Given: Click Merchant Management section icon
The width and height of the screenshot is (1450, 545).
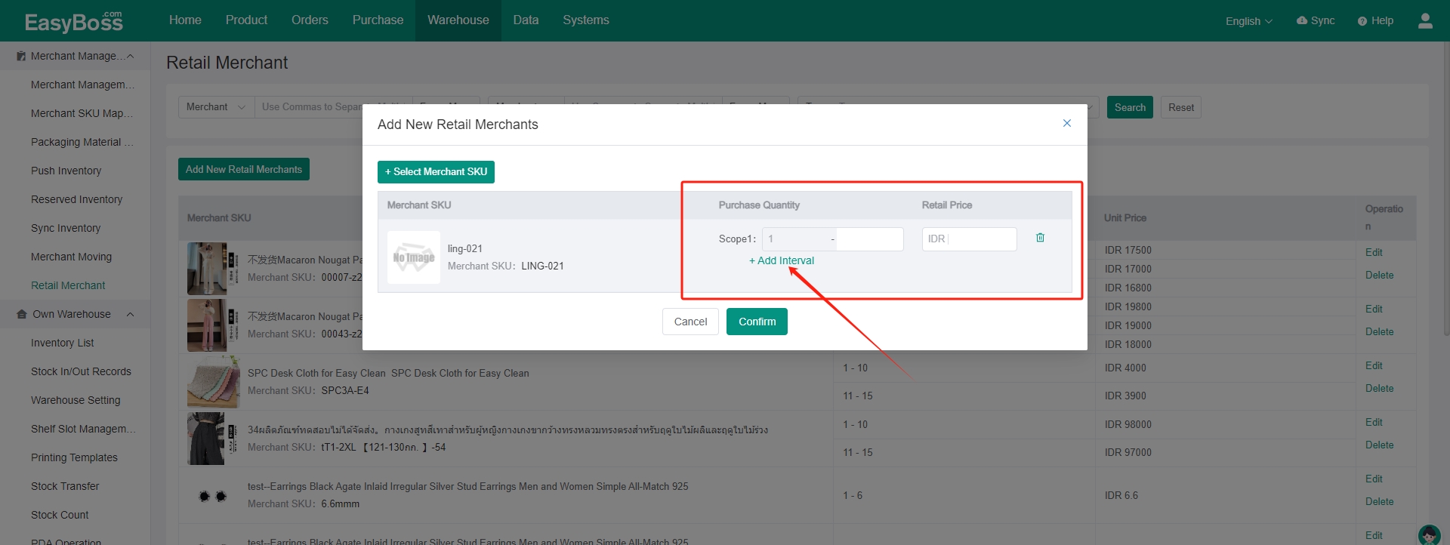Looking at the screenshot, I should 21,56.
